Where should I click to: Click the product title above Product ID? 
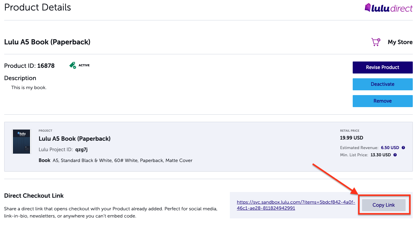tap(47, 42)
